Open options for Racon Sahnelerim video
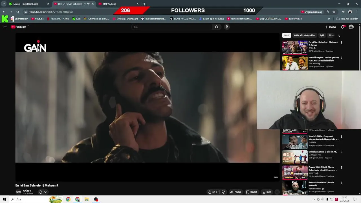The height and width of the screenshot is (203, 361). [x=342, y=183]
